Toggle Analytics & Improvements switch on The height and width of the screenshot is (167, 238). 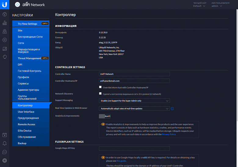105,116
